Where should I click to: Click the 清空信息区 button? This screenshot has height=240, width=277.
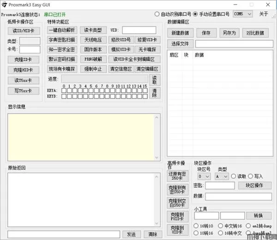[121, 69]
